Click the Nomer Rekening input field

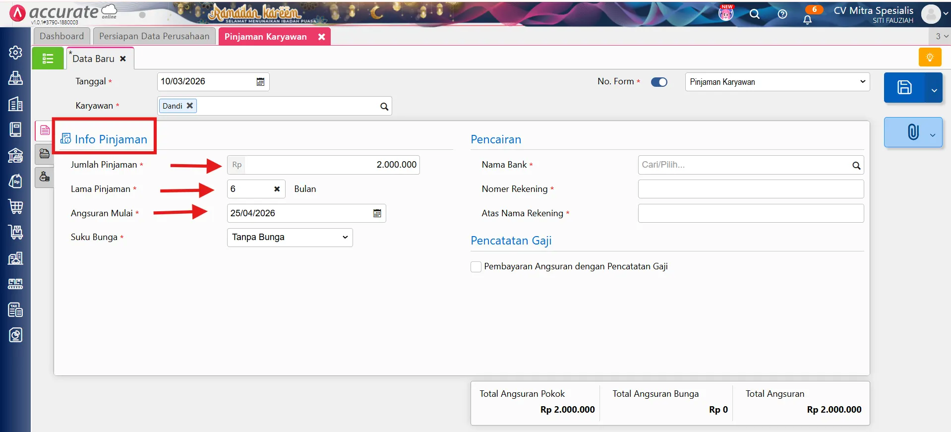point(751,189)
